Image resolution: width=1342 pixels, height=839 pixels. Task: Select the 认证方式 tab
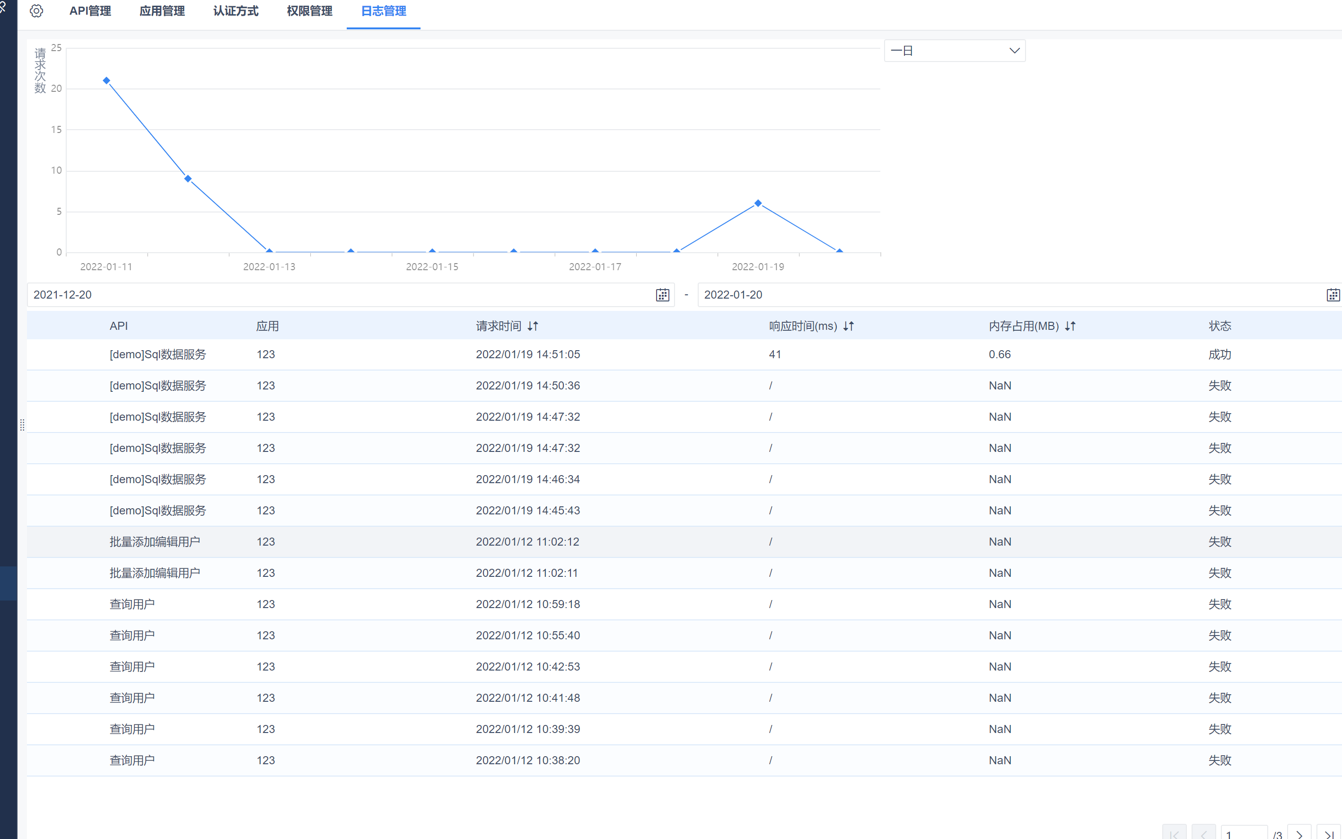pyautogui.click(x=236, y=11)
